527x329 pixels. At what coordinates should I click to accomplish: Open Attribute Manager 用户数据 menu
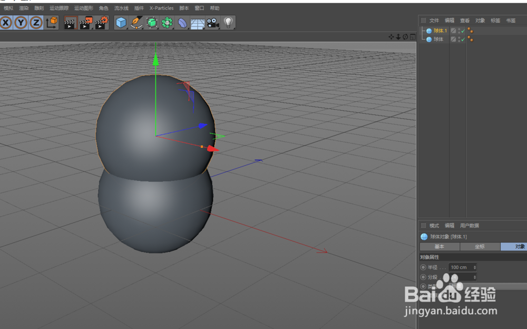pyautogui.click(x=470, y=225)
